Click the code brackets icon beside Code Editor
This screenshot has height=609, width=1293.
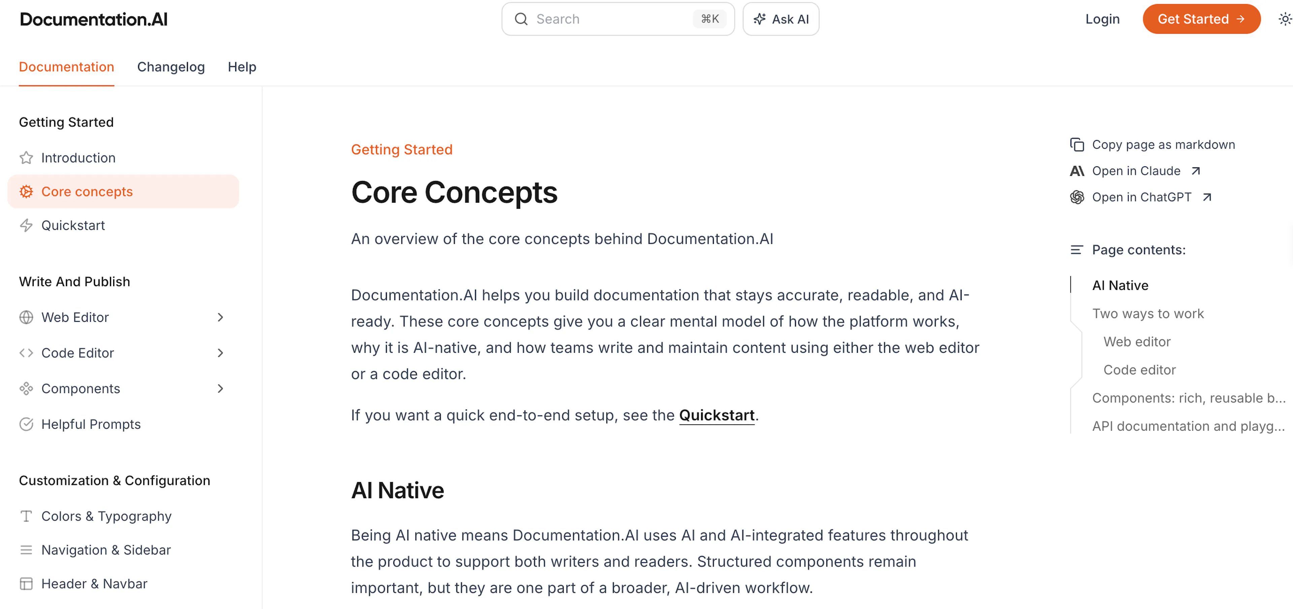pos(26,353)
